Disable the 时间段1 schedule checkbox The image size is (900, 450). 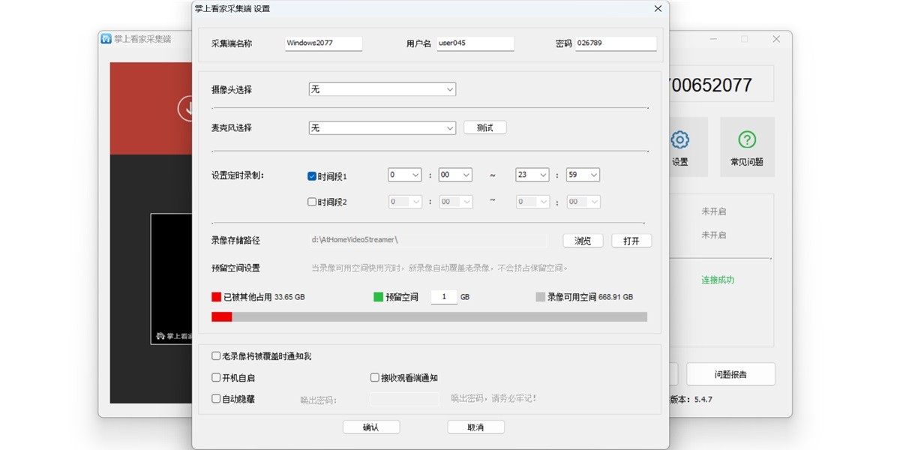click(x=311, y=175)
